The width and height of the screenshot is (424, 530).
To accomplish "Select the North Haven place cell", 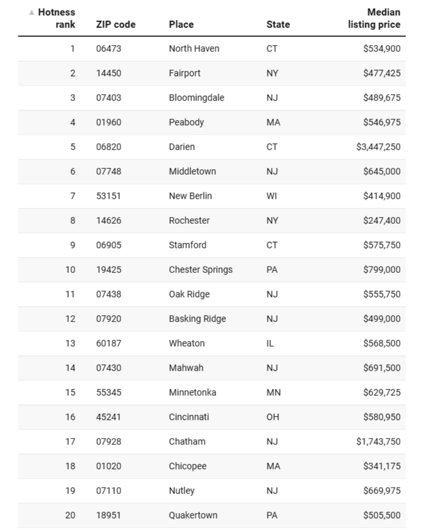I will pos(194,49).
